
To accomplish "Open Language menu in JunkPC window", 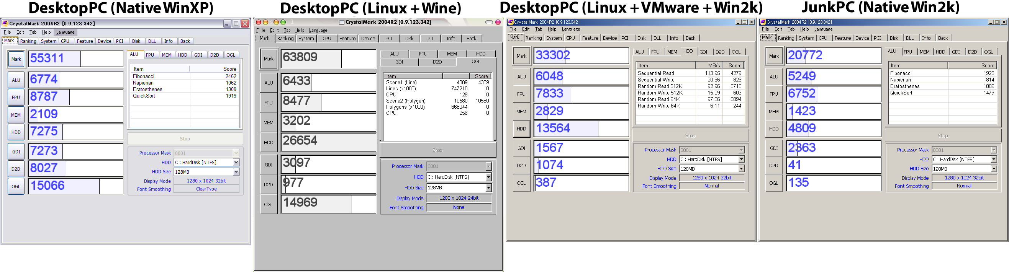I will (823, 29).
